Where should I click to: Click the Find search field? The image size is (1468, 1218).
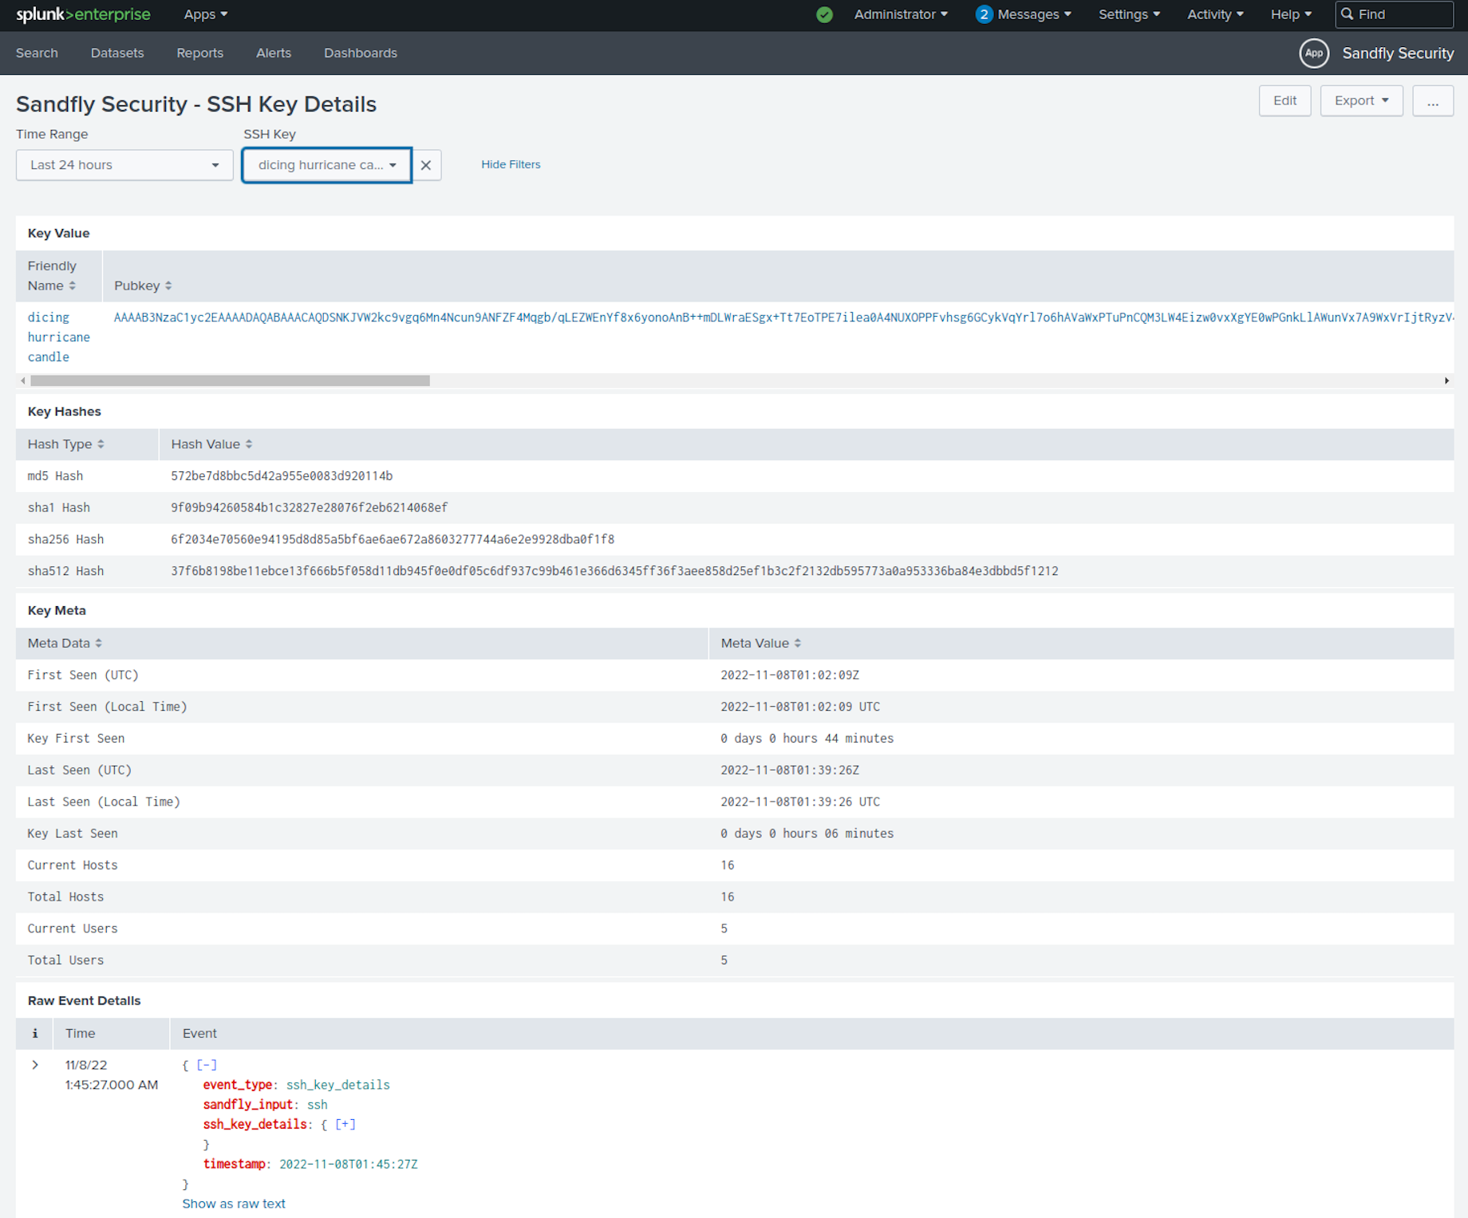[1394, 14]
